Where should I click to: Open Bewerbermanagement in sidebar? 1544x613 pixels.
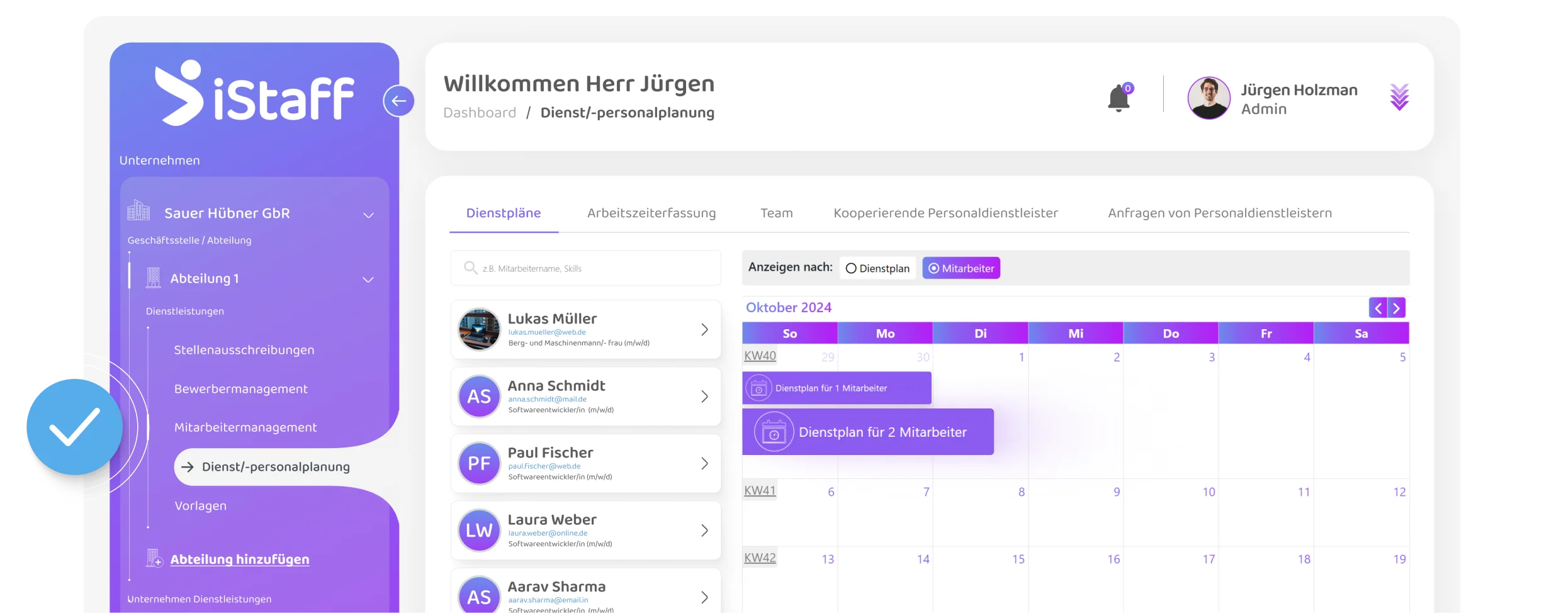click(241, 389)
